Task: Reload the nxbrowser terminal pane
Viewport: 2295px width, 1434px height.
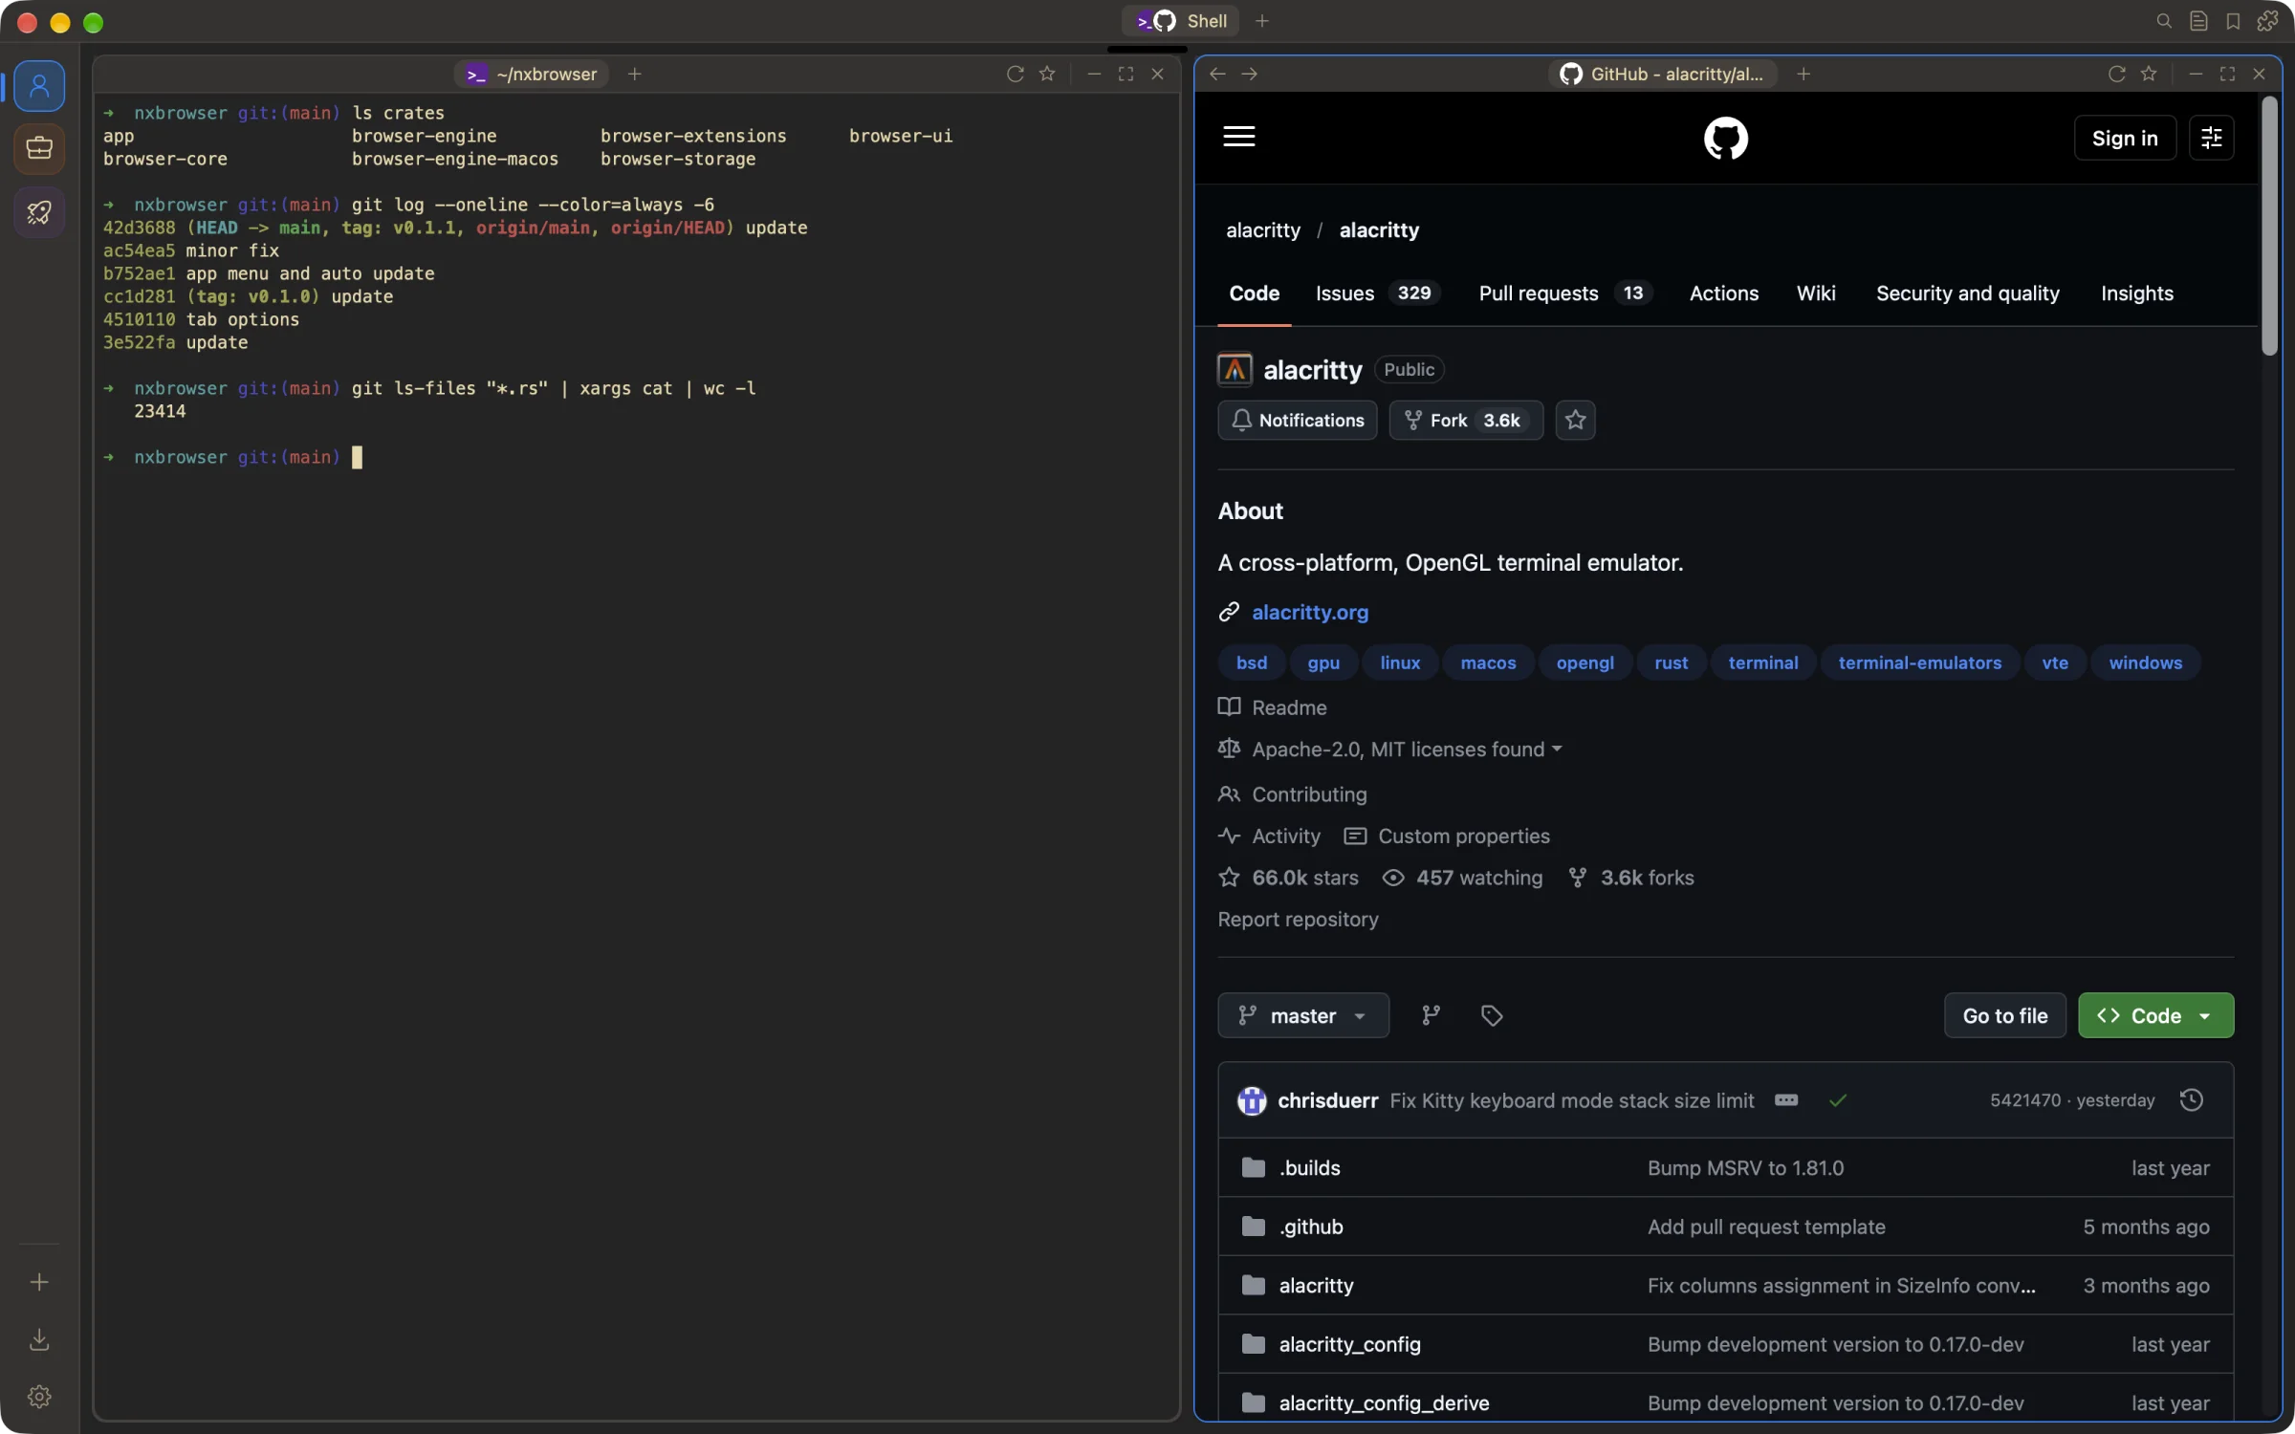Action: (1016, 74)
